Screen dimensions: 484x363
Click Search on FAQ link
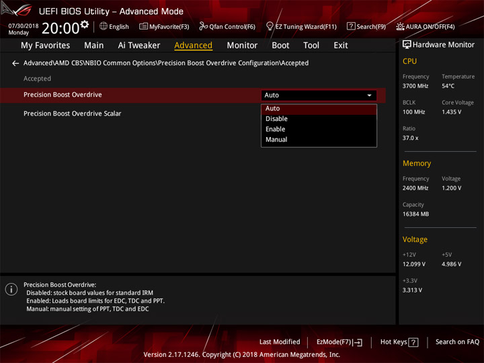pyautogui.click(x=457, y=342)
